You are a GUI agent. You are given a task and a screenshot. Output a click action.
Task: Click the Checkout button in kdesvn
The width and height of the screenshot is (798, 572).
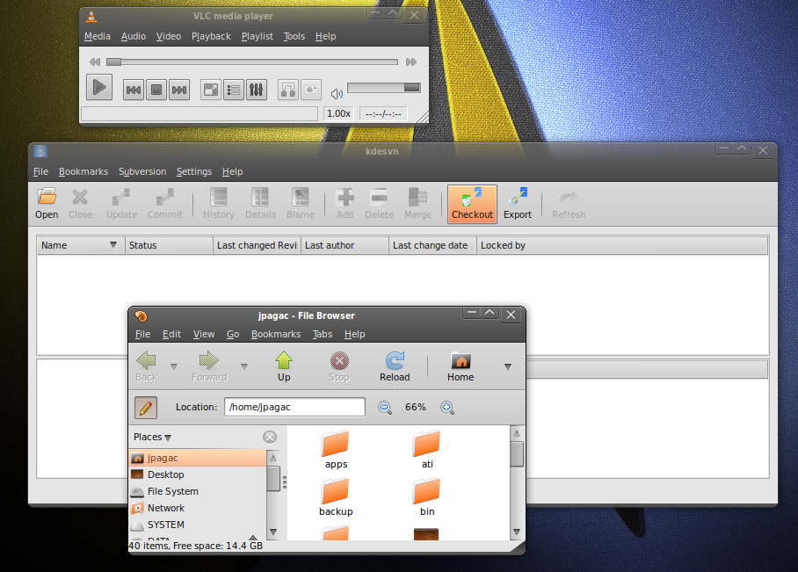(472, 204)
